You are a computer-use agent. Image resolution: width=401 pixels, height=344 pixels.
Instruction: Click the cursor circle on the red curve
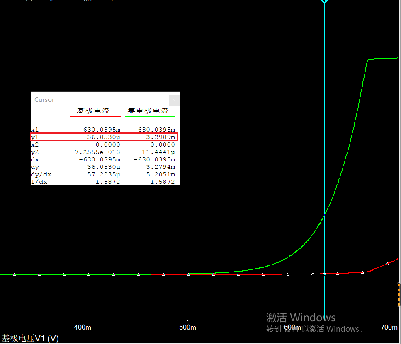[324, 274]
